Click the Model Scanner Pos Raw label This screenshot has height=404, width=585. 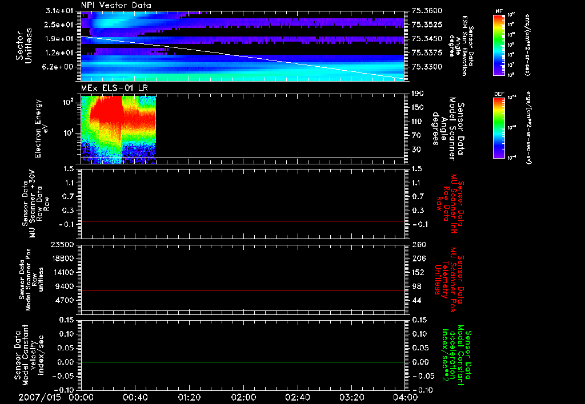point(31,280)
